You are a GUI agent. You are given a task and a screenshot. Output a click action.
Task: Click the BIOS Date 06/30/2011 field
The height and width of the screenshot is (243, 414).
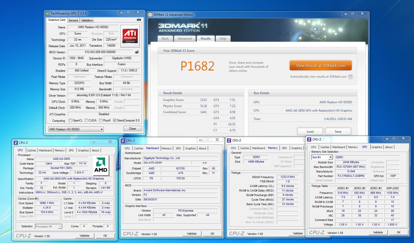click(180, 200)
